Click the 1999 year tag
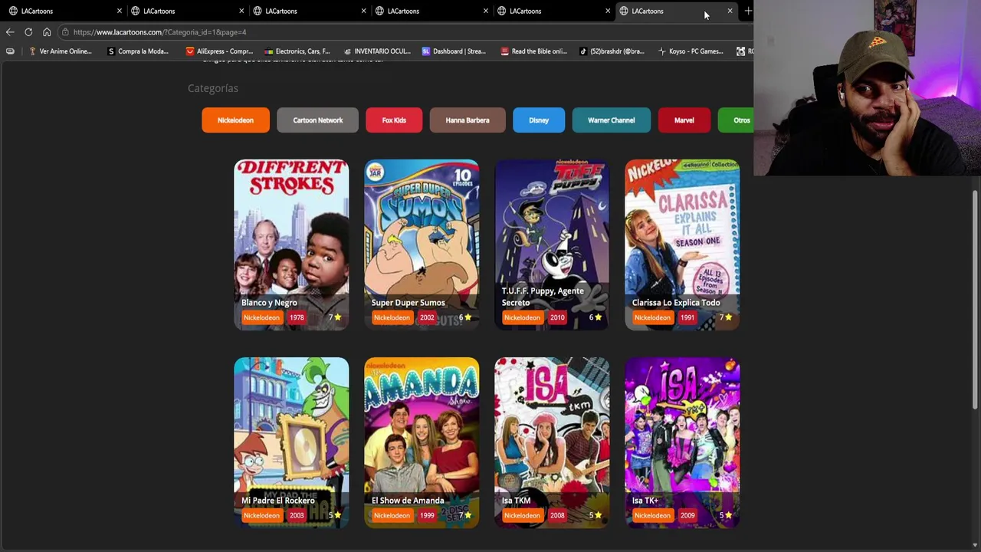981x552 pixels. (427, 515)
